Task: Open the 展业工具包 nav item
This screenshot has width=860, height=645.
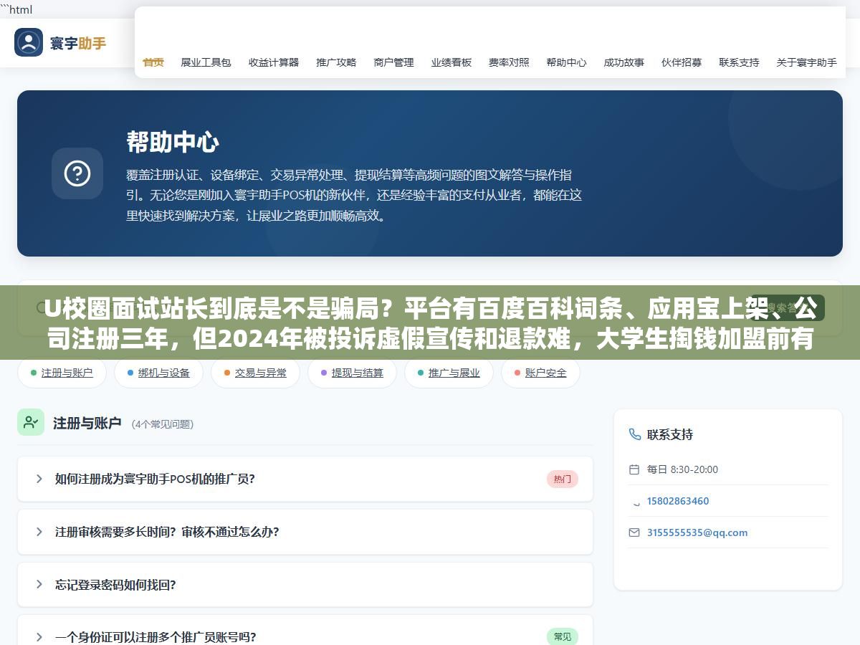Action: tap(206, 62)
